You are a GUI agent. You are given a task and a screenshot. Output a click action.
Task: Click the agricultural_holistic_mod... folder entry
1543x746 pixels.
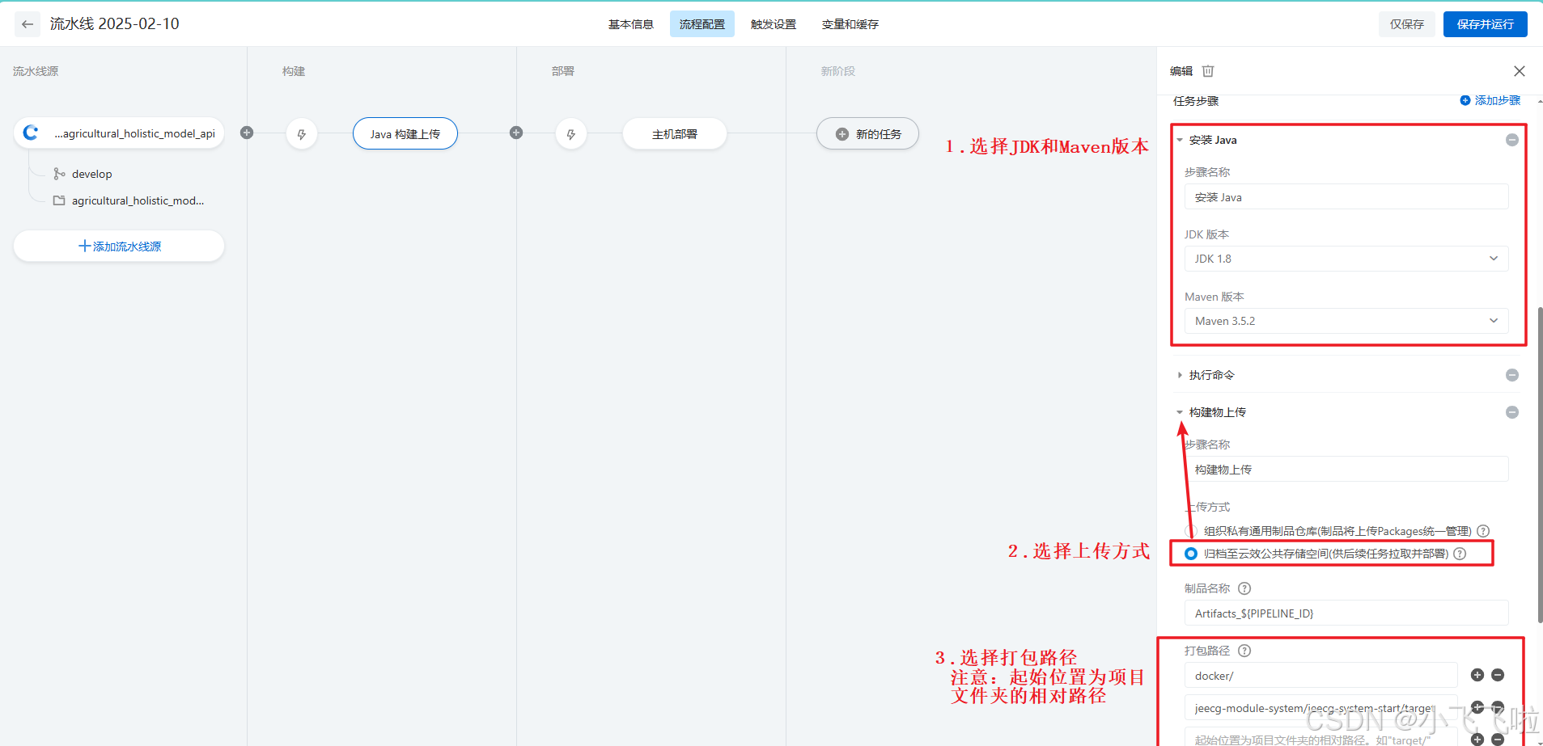coord(138,200)
